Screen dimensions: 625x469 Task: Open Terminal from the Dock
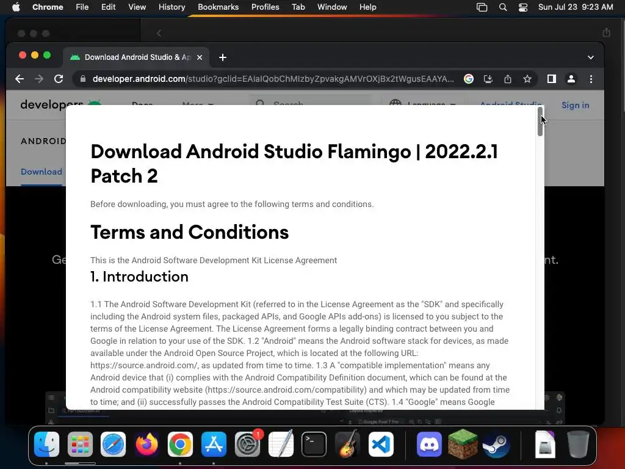(314, 445)
